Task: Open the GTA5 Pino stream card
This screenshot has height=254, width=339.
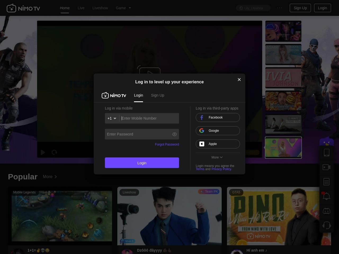Action: pos(279,216)
